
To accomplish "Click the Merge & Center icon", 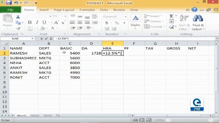I will click(95, 22).
